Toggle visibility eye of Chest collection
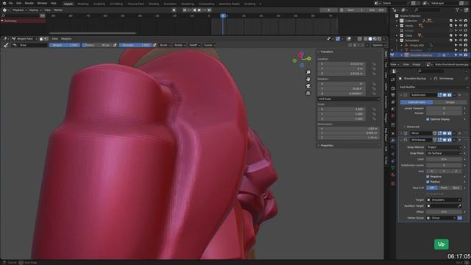Viewport: 471px width, 265px height. [461, 35]
